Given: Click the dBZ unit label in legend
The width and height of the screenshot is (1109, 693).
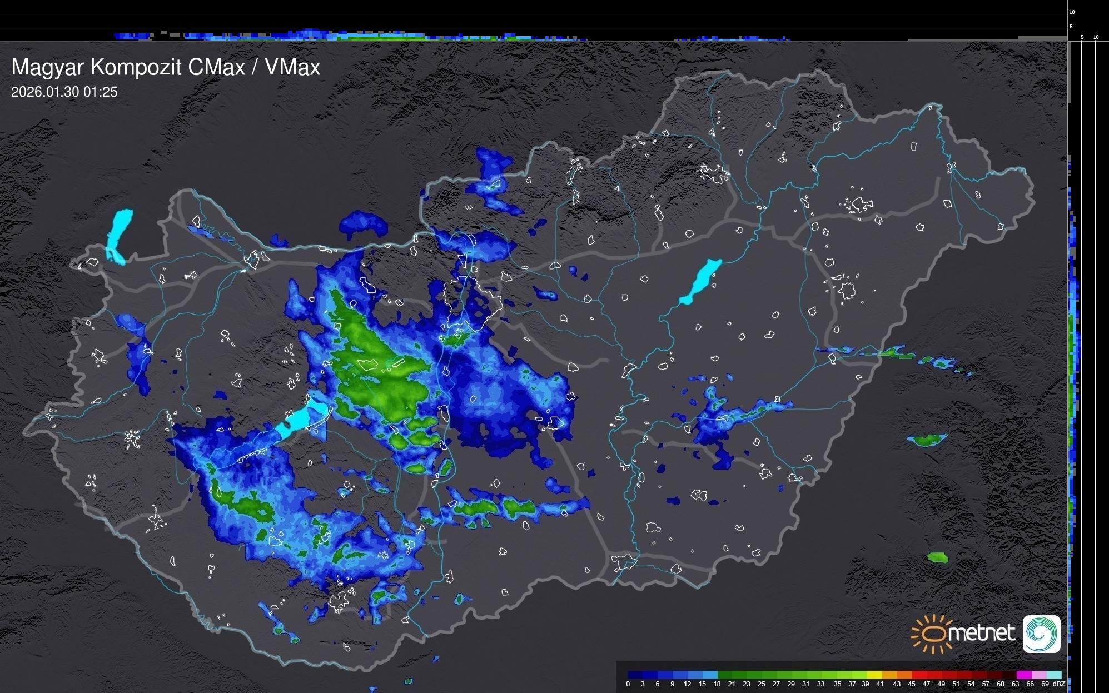Looking at the screenshot, I should 1059,684.
